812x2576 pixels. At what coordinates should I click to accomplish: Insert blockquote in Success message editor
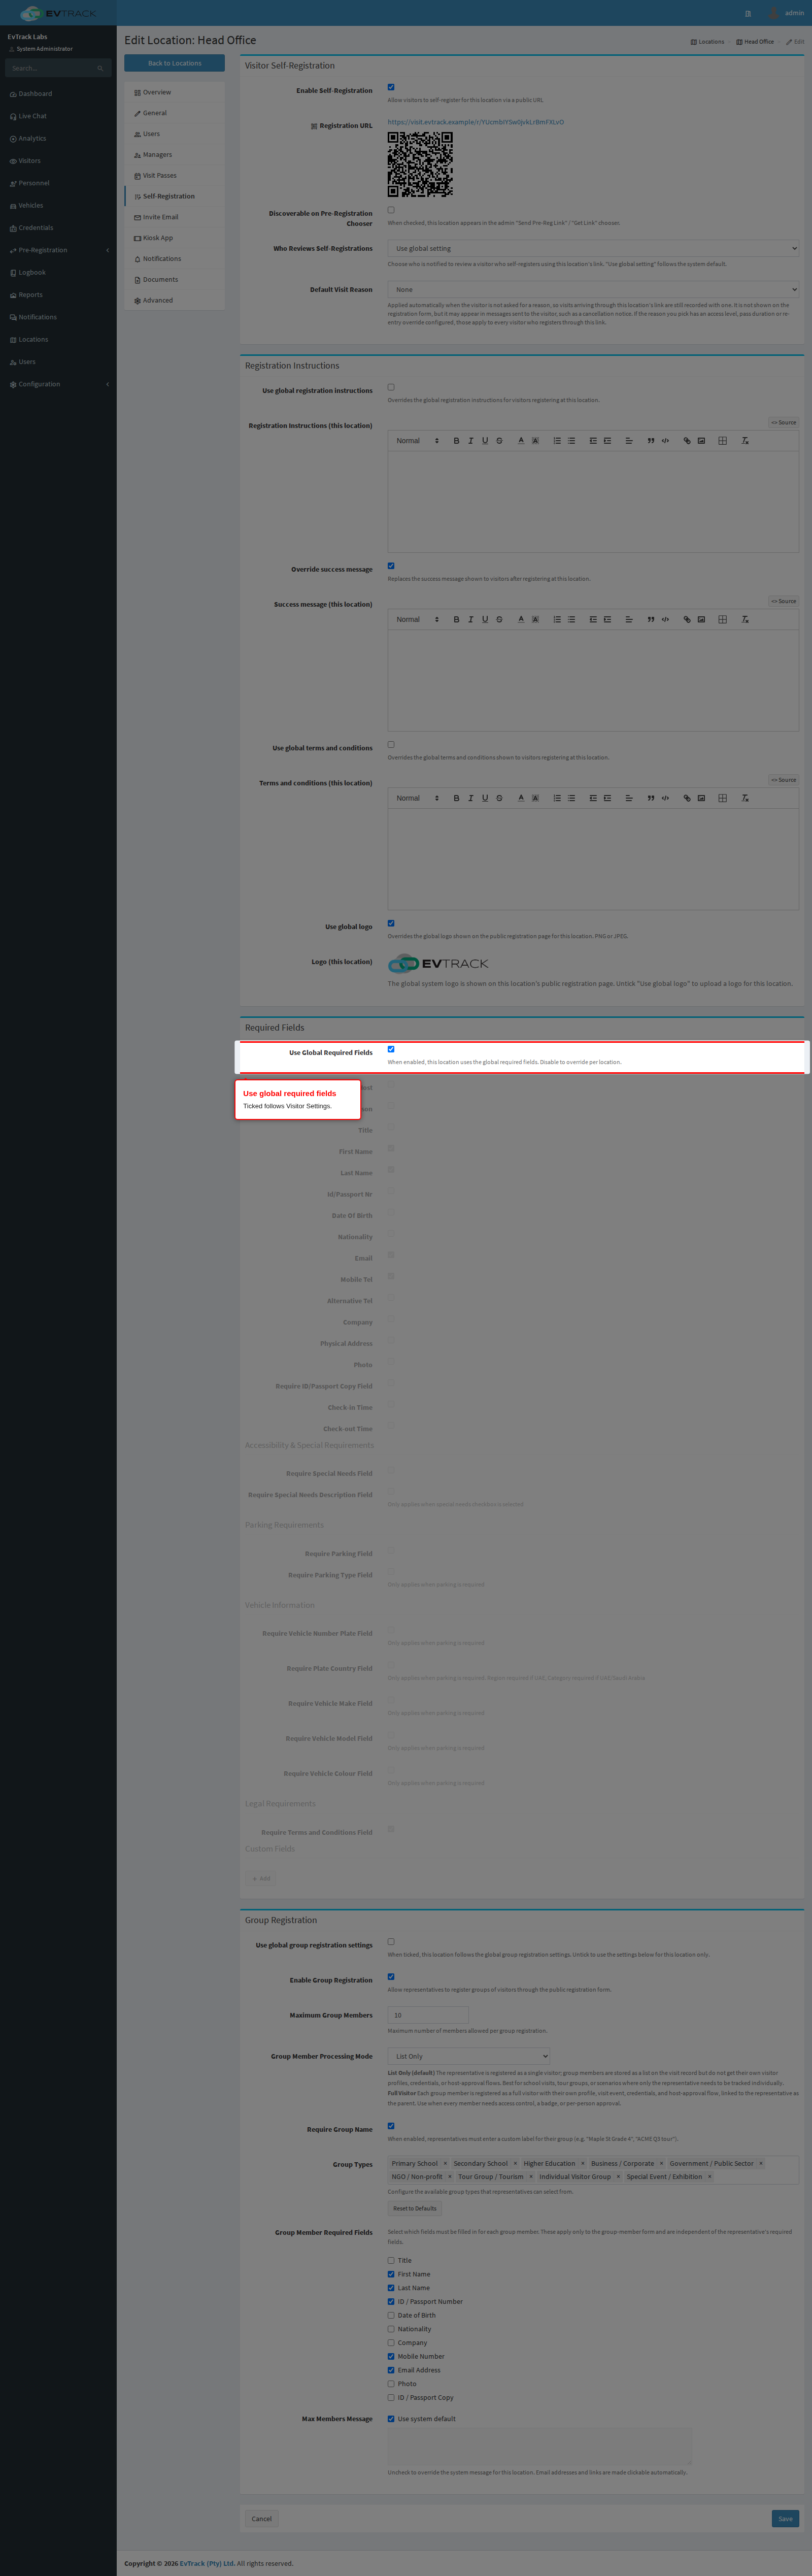pos(651,620)
